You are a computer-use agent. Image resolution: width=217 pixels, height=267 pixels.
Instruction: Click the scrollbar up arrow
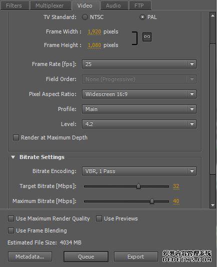point(212,15)
